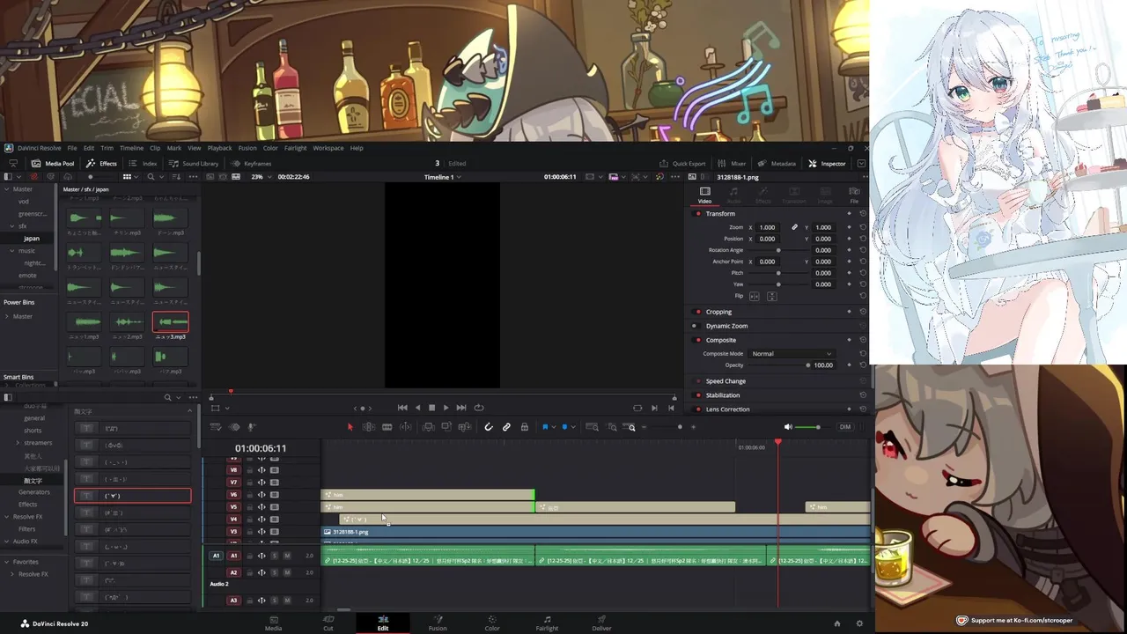1127x634 pixels.
Task: Select the arrow Selection Mode tool
Action: 350,427
